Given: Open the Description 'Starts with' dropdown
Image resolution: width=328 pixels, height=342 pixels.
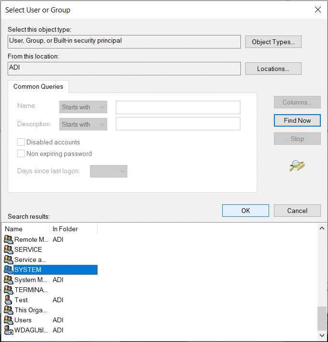Looking at the screenshot, I should [x=83, y=124].
